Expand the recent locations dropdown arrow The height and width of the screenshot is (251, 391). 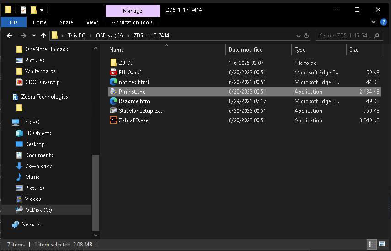(33, 36)
